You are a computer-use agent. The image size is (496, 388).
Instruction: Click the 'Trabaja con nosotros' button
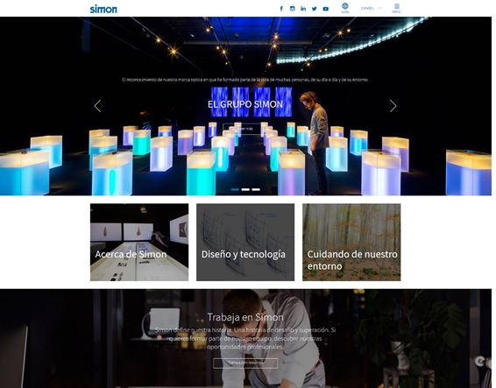[245, 363]
